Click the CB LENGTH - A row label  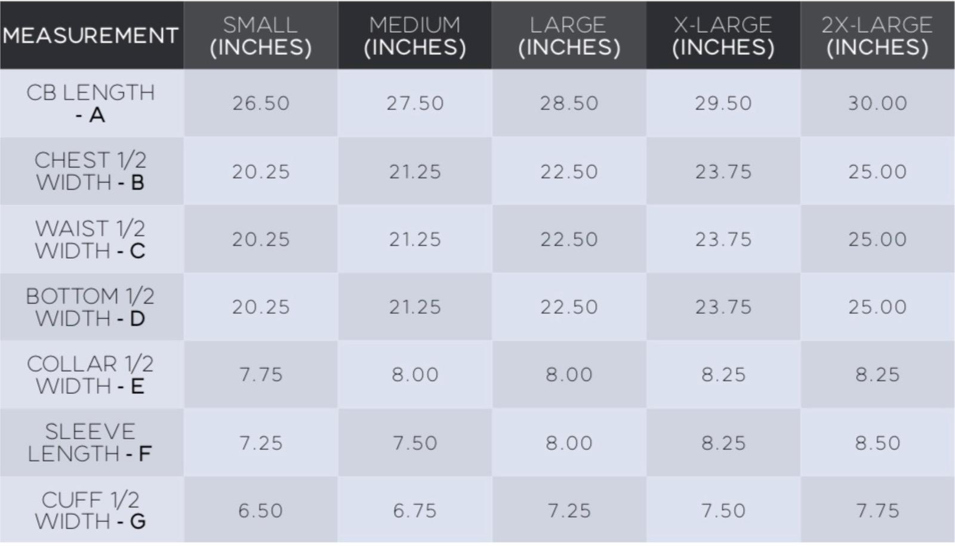coord(91,103)
